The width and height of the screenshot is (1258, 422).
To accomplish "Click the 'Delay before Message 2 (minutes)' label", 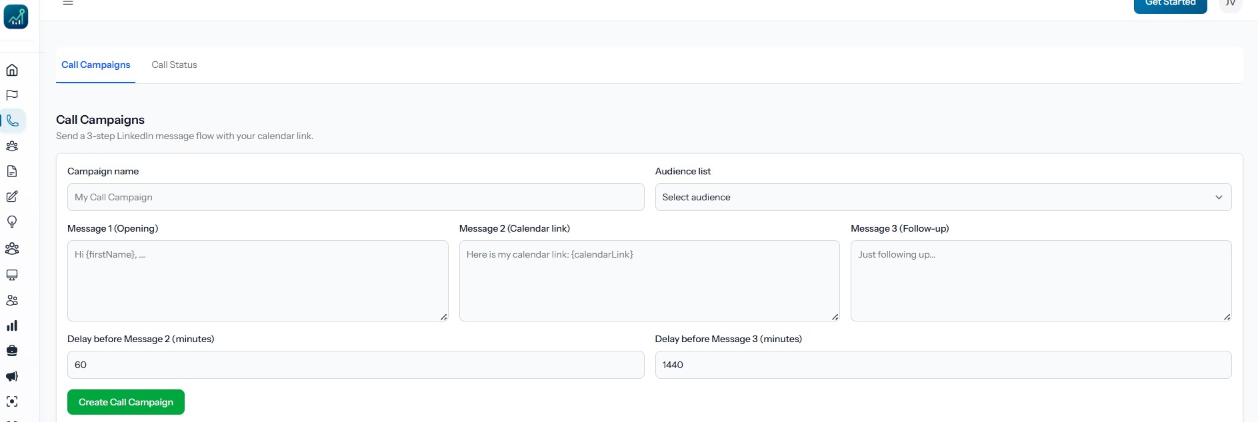I will pos(141,339).
